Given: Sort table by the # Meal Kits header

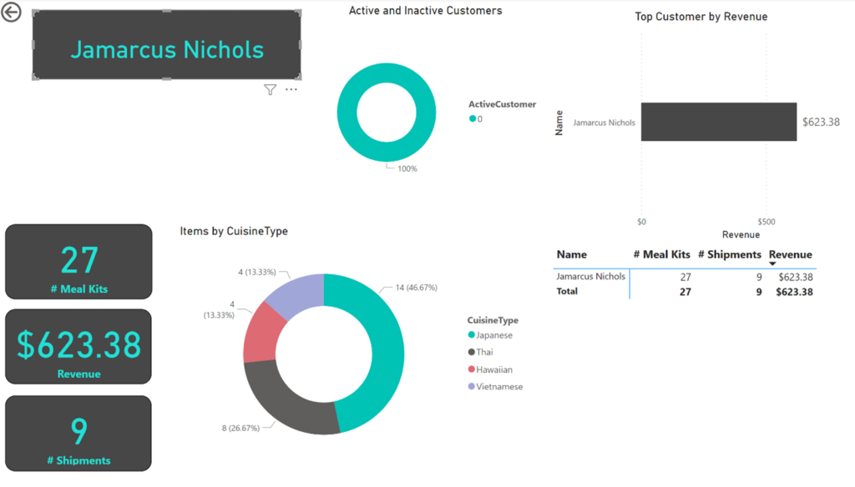Looking at the screenshot, I should [661, 254].
